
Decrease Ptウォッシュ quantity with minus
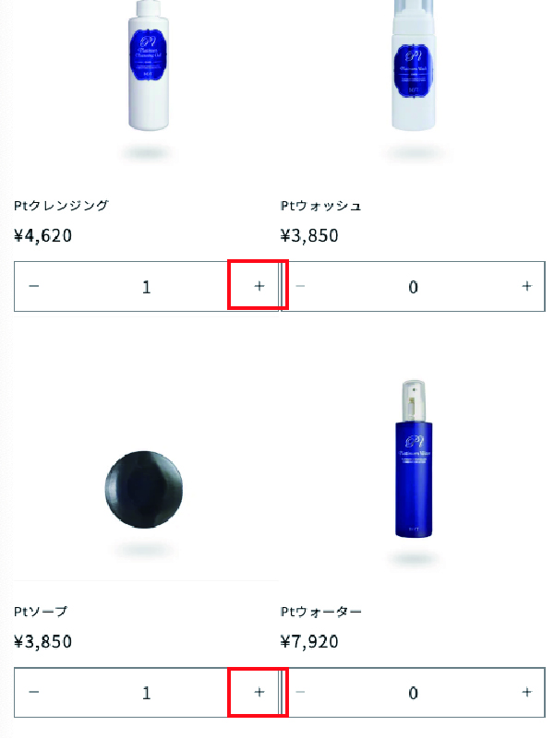tap(301, 286)
